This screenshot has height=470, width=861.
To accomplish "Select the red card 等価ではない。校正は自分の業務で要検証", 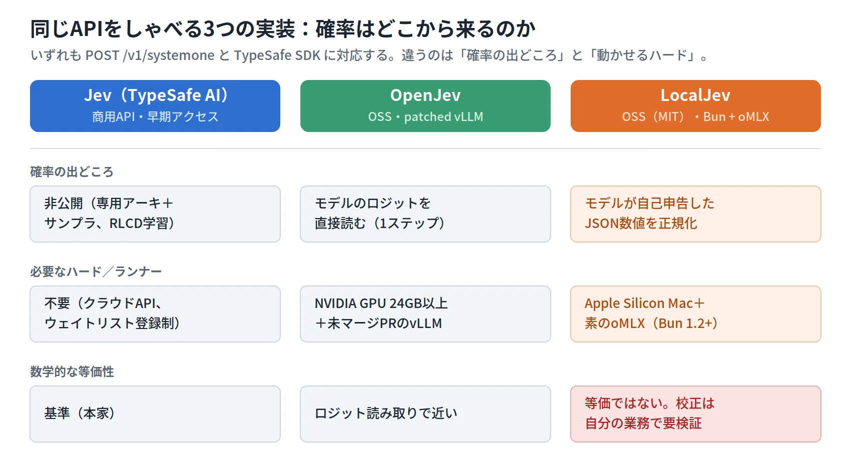I will point(696,414).
